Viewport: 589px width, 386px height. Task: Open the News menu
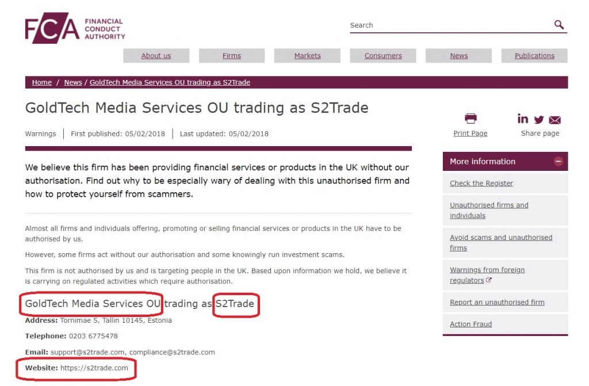(458, 56)
